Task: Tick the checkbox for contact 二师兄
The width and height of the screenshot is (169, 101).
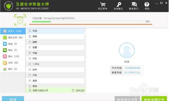Action: coord(30,64)
